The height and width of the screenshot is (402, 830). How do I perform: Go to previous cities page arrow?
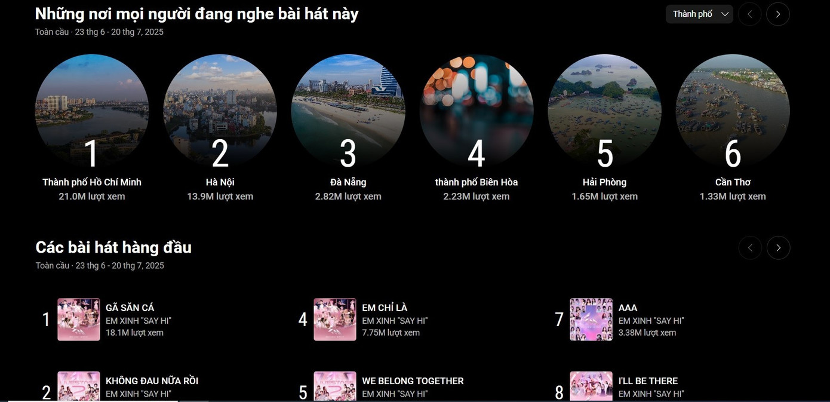pos(750,14)
